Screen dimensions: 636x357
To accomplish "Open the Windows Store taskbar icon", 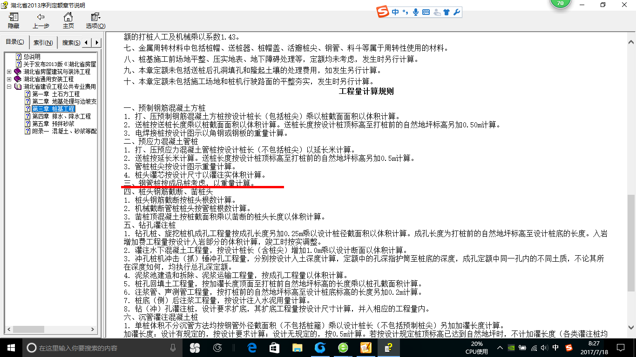I will tap(275, 347).
